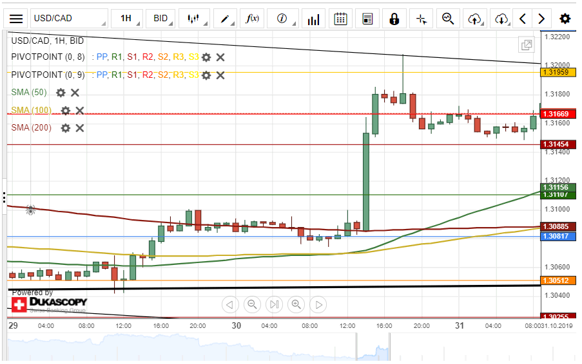Open the hamburger main menu
This screenshot has width=582, height=364.
(16, 19)
